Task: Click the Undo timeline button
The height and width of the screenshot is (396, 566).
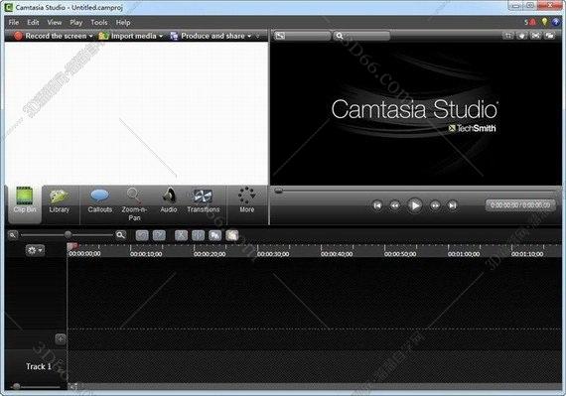Action: tap(142, 235)
